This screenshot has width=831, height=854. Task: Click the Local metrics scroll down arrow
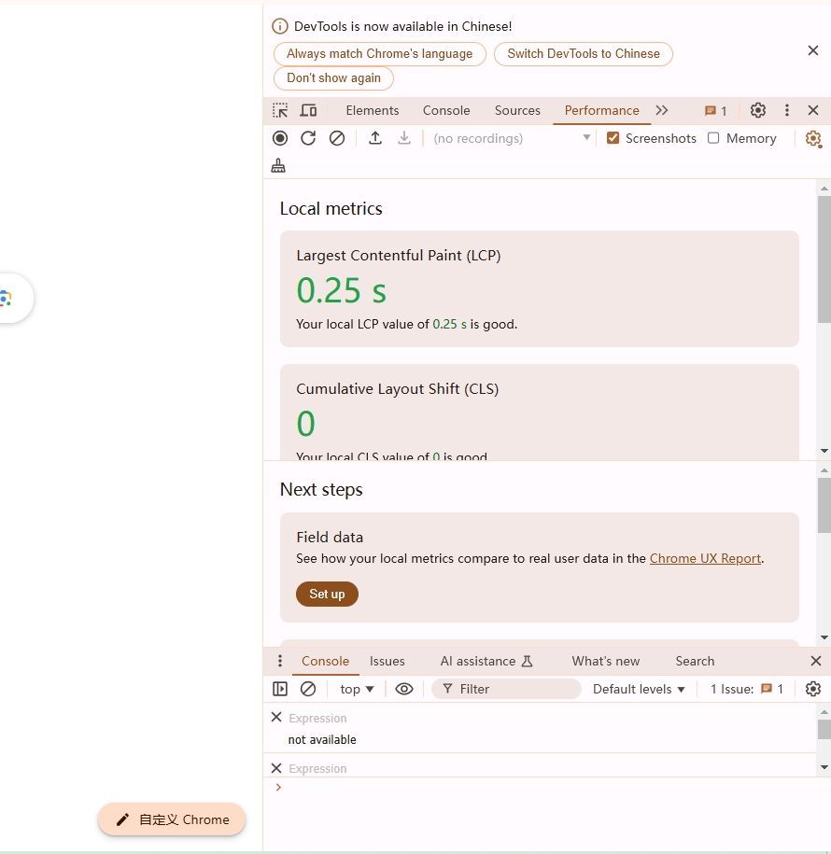(824, 451)
